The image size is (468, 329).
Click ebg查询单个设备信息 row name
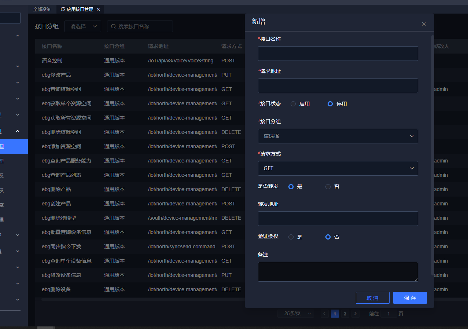(67, 261)
